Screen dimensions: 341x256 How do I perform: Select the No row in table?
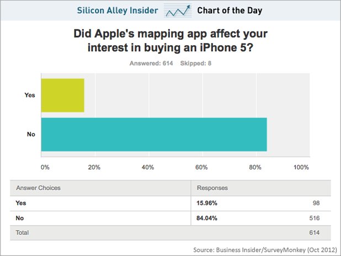[x=171, y=218]
